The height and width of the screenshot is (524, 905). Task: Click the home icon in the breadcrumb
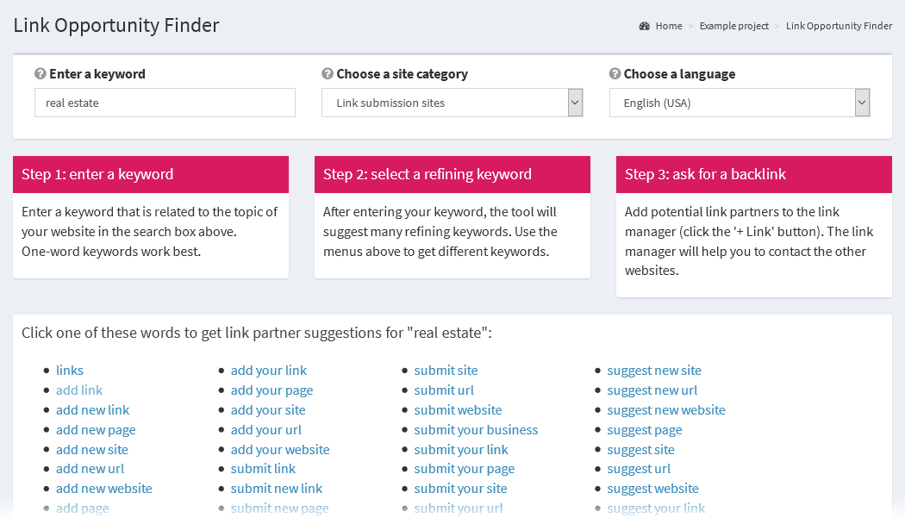point(644,26)
